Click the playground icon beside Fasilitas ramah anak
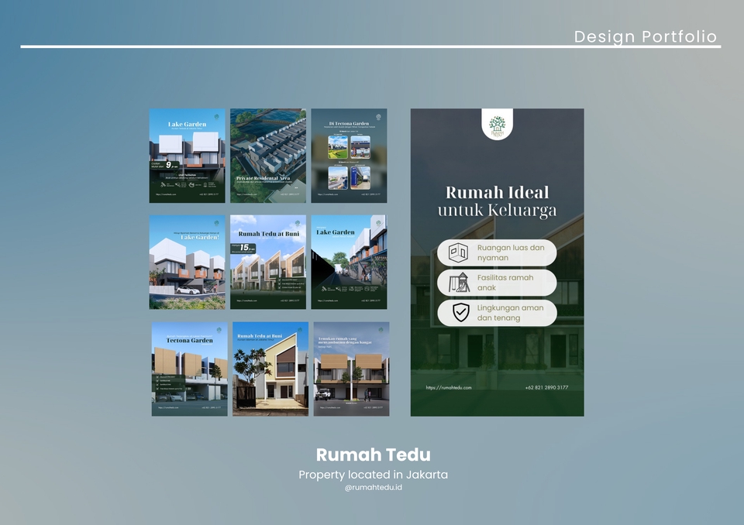Viewport: 744px width, 525px height. (x=459, y=282)
